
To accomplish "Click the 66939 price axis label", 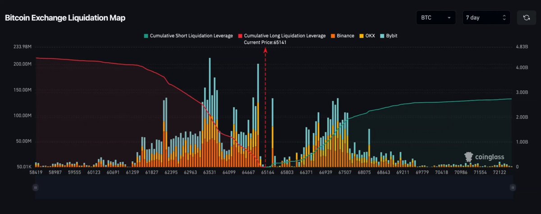I will [326, 173].
